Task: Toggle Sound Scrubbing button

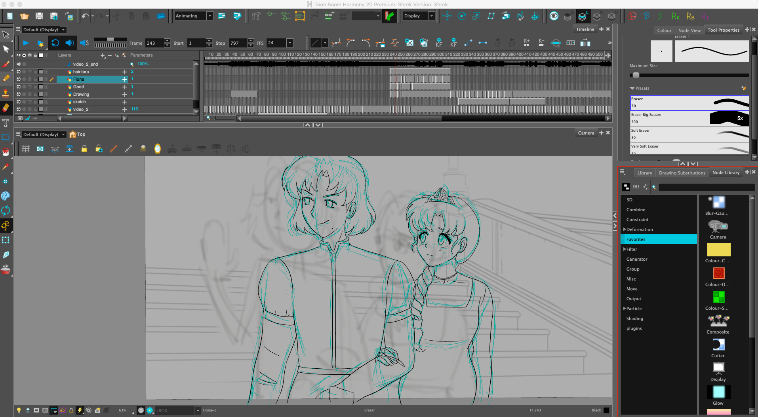Action: click(84, 43)
